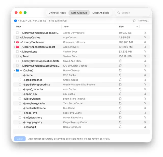Check the ~/.gradle/wrapper/dists checkbox
The width and height of the screenshot is (163, 157).
[20, 84]
